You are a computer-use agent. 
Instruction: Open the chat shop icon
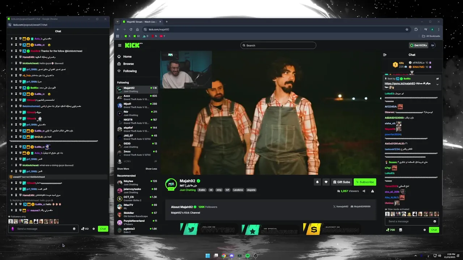(x=400, y=230)
